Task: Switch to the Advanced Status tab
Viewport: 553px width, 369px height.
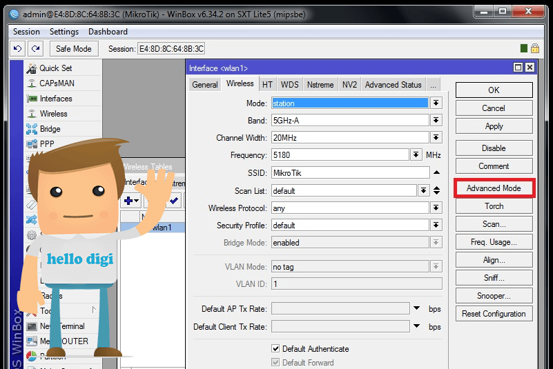Action: (394, 85)
